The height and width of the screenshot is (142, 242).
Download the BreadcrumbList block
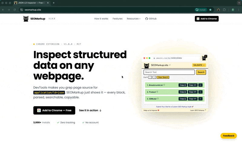click(200, 85)
